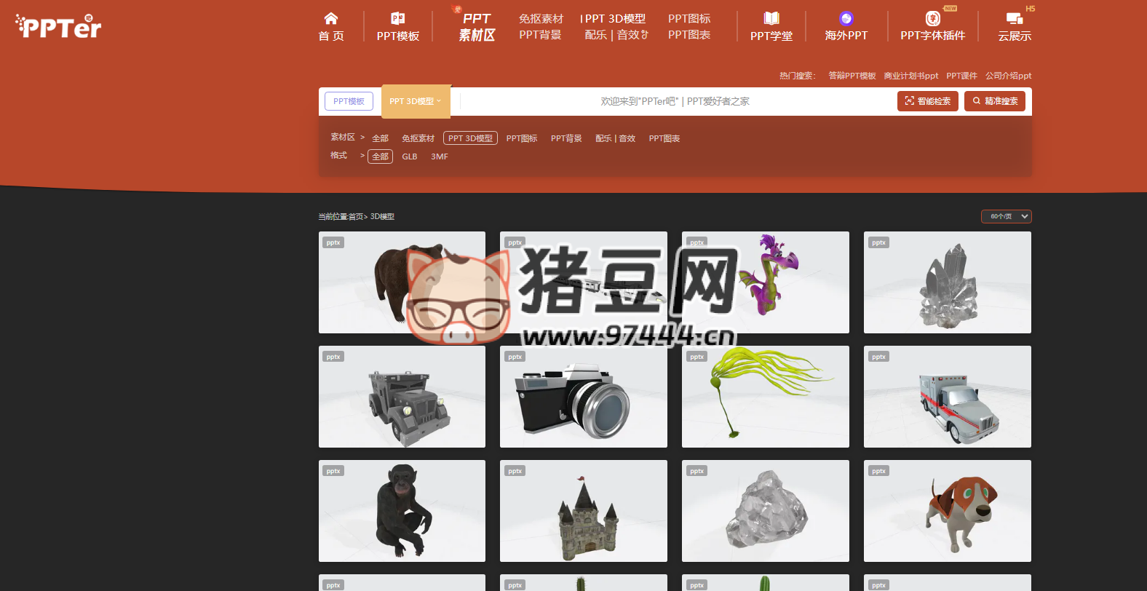This screenshot has height=591, width=1147.
Task: Open the 云展示 H5 icon
Action: coord(1015,18)
